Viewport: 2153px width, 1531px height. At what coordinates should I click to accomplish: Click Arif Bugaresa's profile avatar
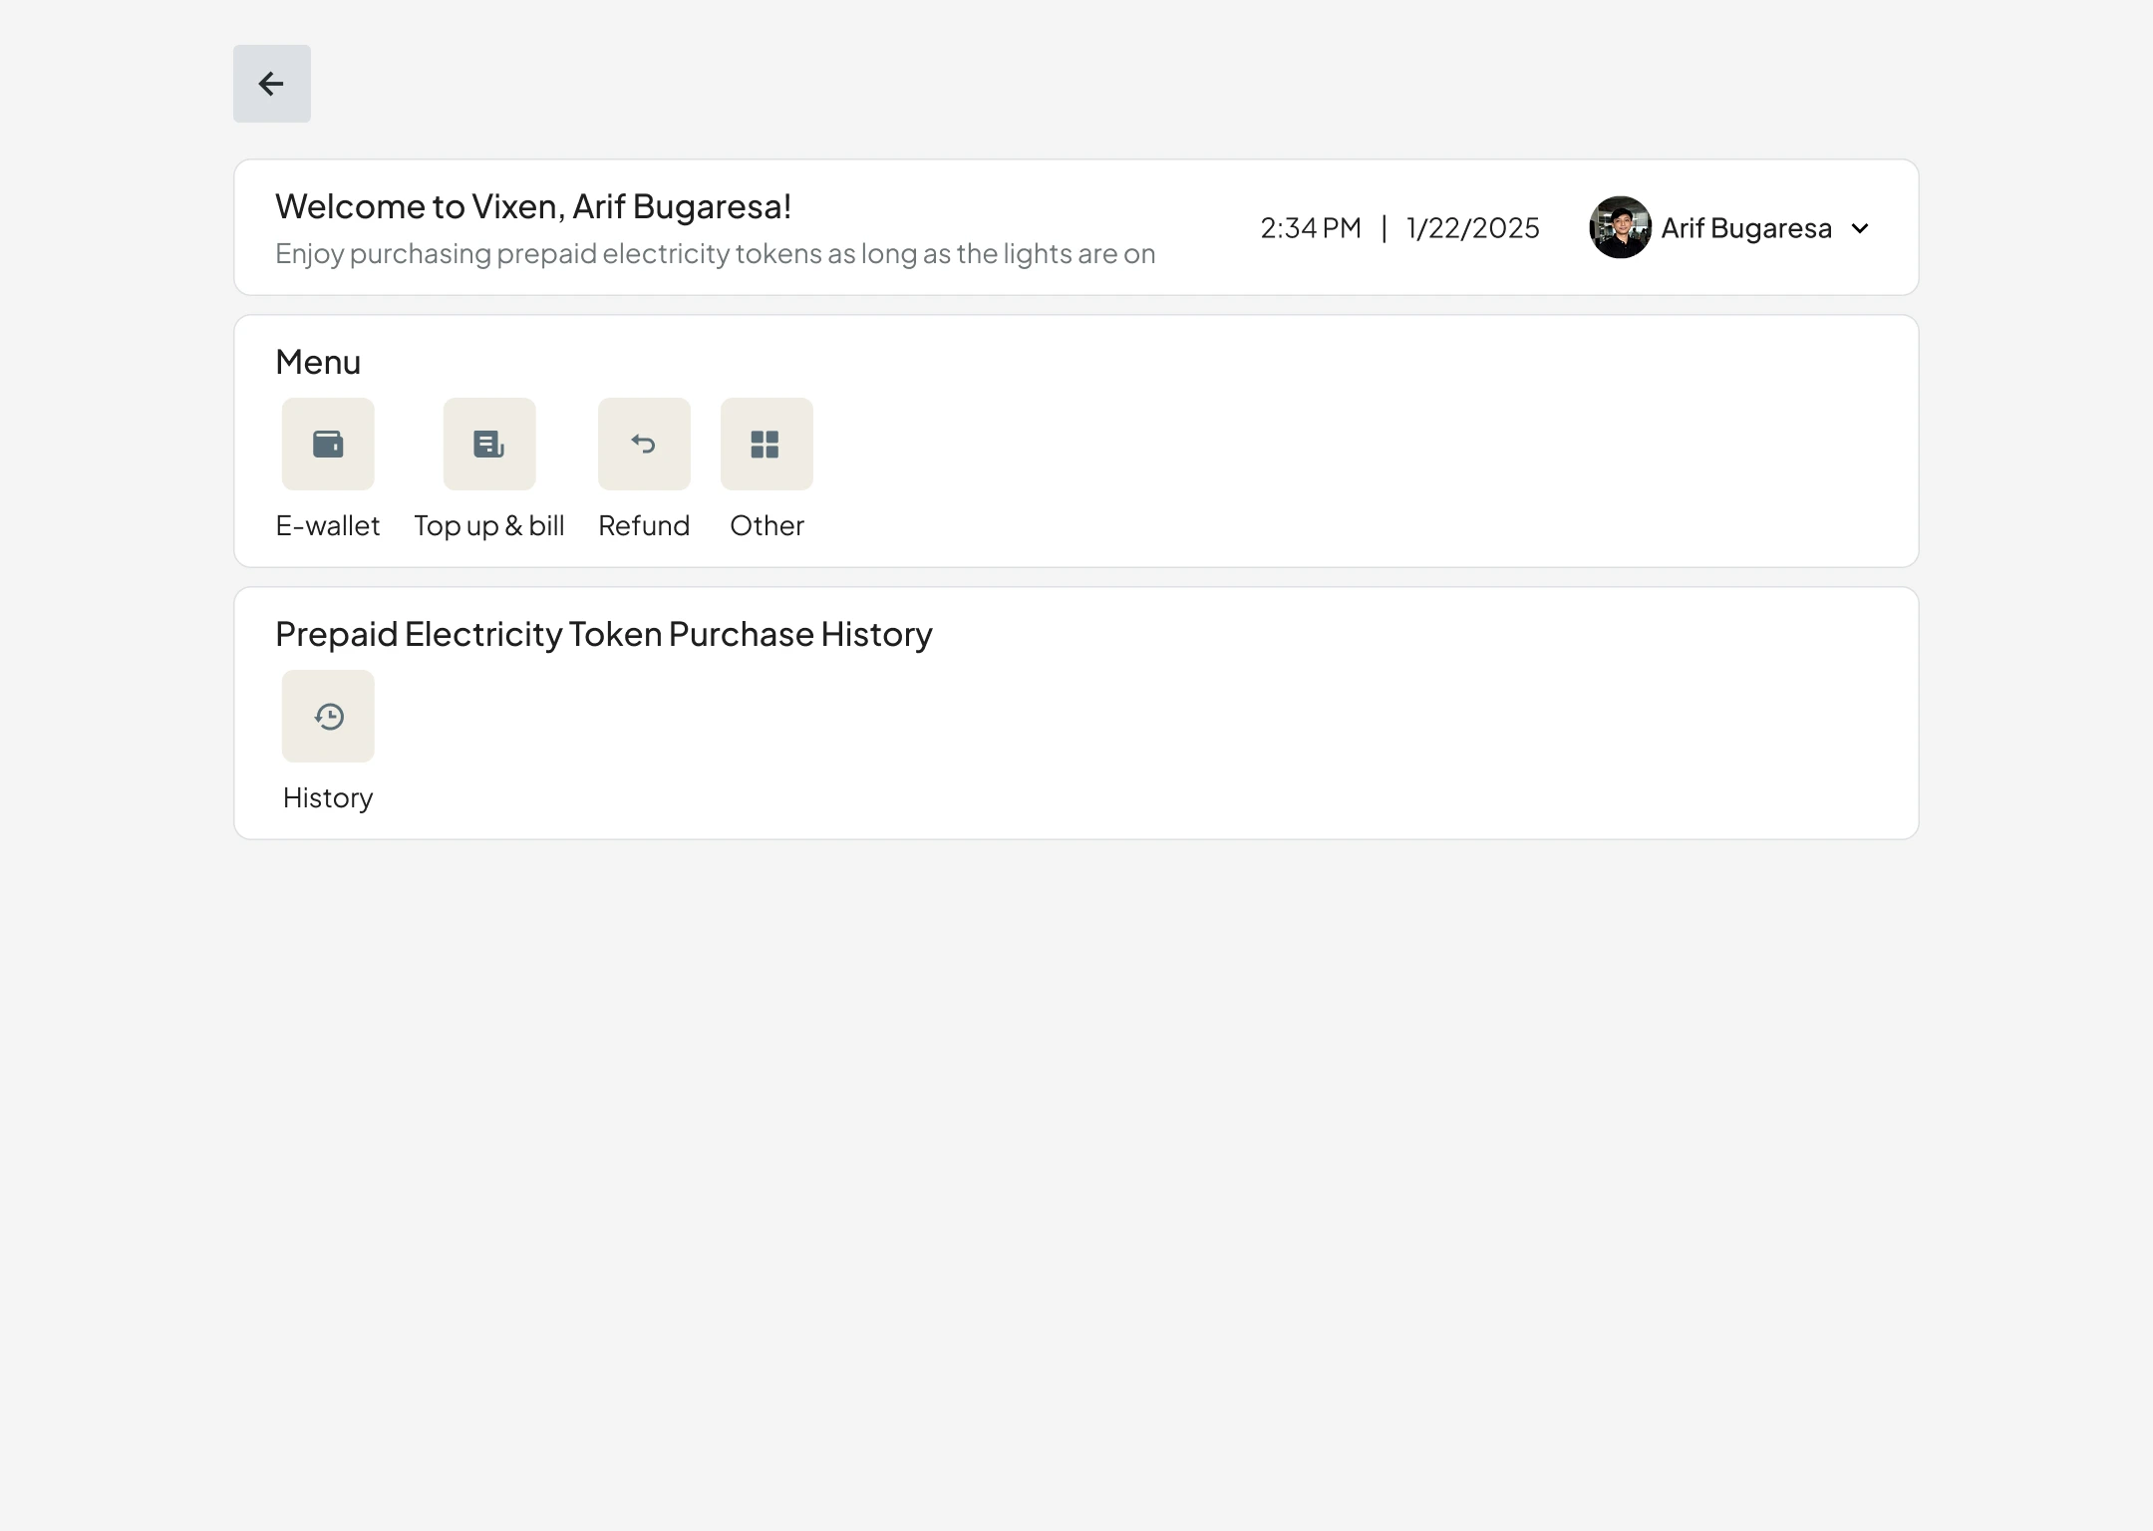click(x=1620, y=227)
